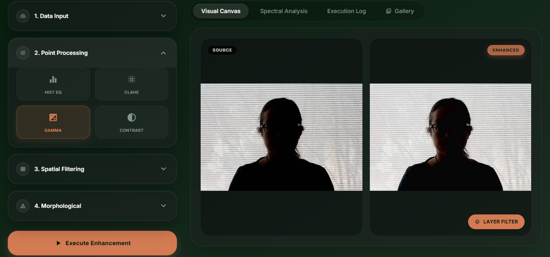The image size is (550, 257).
Task: Select the CONTRAST processing option
Action: (131, 122)
